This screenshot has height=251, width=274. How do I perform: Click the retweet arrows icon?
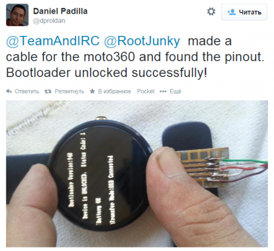(48, 91)
